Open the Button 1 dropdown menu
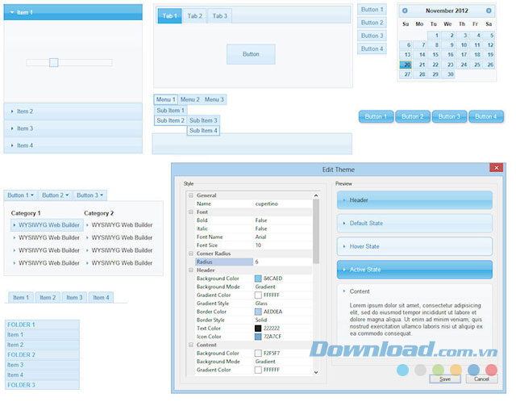 point(21,195)
